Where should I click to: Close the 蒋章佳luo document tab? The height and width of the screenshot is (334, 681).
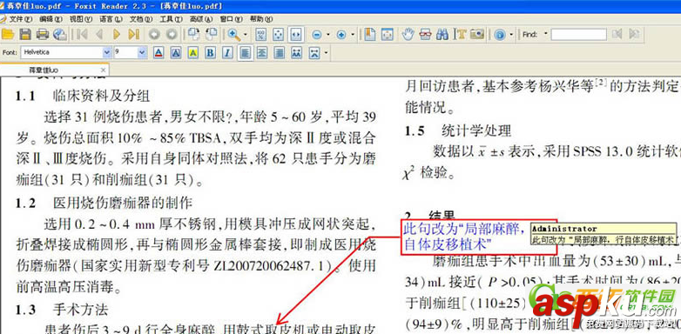[x=103, y=70]
